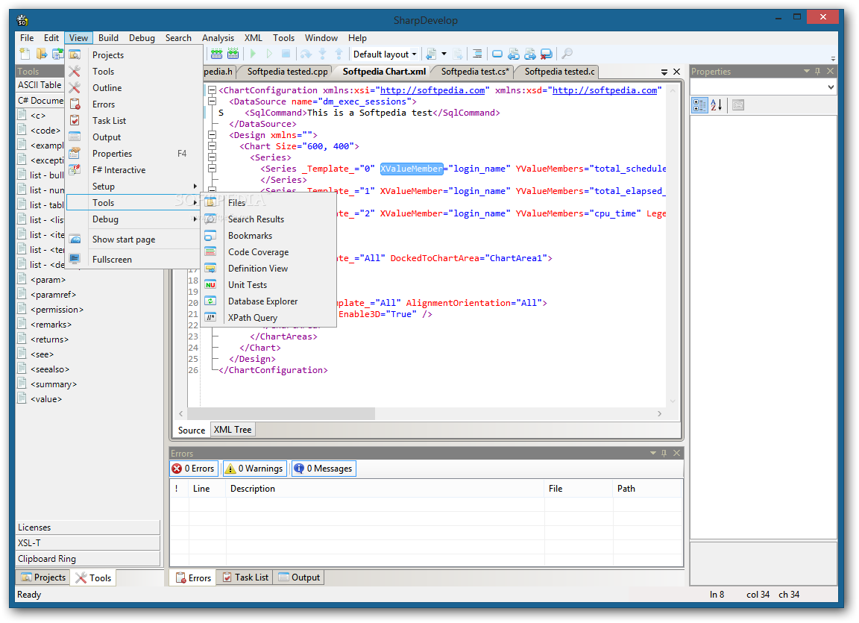Click the indent lines toolbar icon
Viewport: 859px width, 623px height.
click(x=477, y=54)
